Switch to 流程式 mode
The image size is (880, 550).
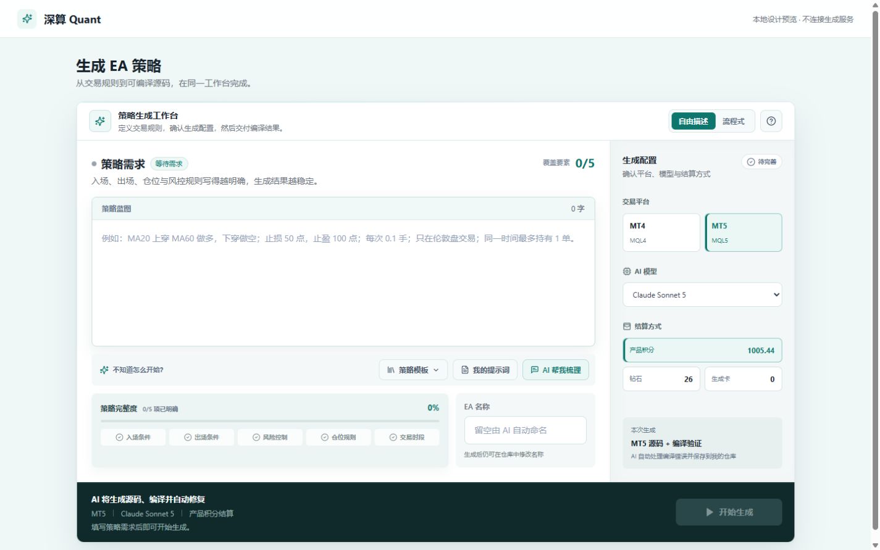pos(734,122)
